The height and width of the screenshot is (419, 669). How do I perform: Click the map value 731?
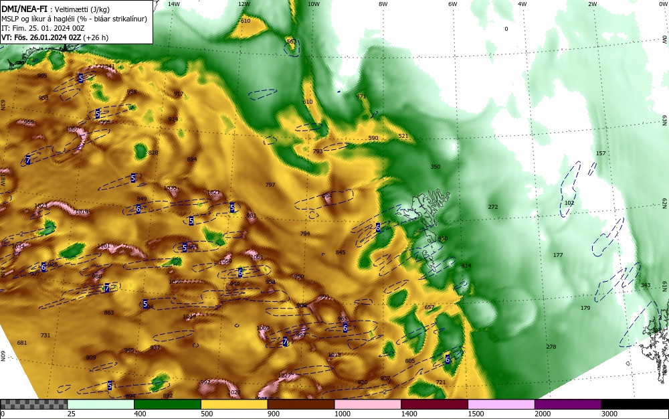coord(45,335)
